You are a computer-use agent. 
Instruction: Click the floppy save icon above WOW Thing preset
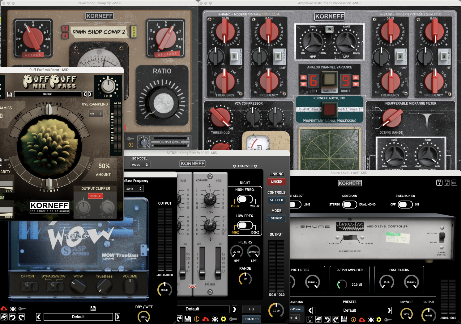(93, 308)
